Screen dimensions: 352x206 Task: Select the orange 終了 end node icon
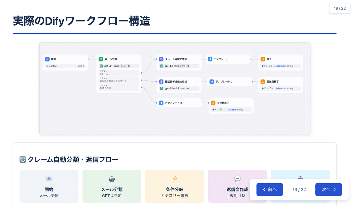coord(263,59)
